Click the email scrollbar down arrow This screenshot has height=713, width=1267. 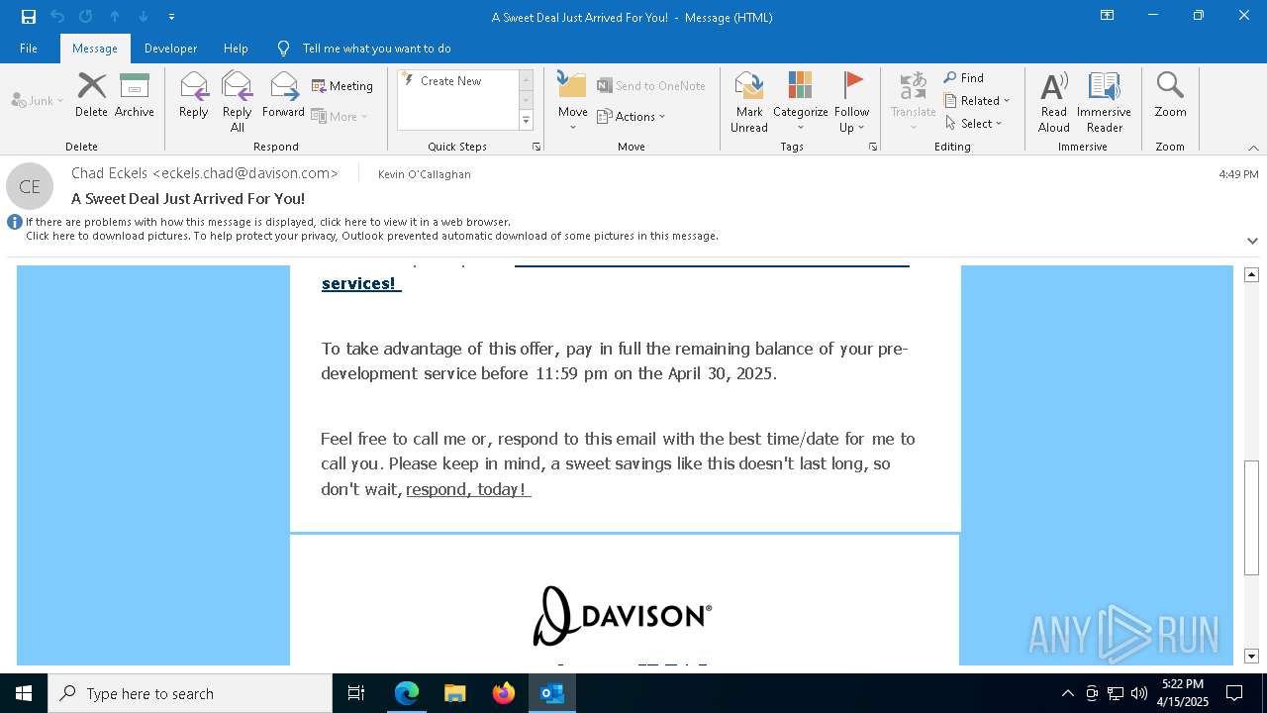(1251, 656)
